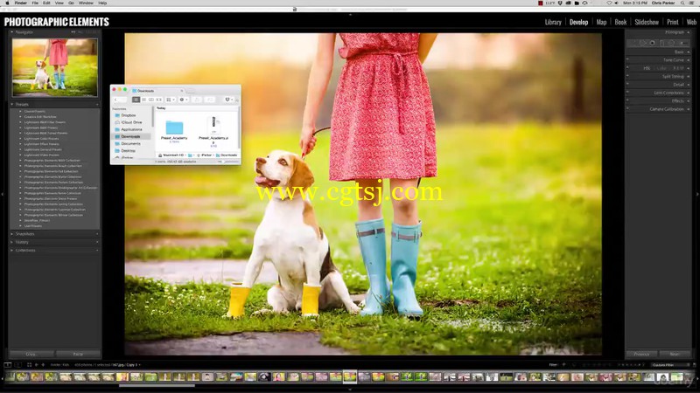Open the Finder Dropbox toolbar dropdown
This screenshot has width=700, height=393.
228,100
